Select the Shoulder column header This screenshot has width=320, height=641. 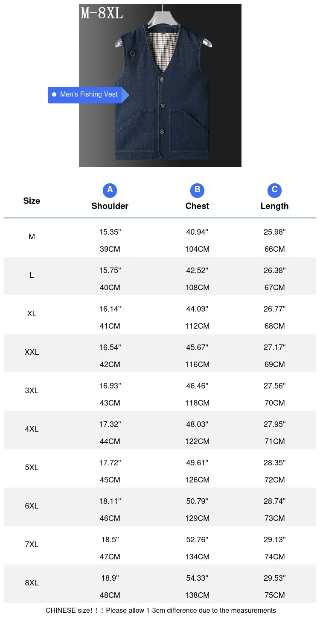(110, 206)
